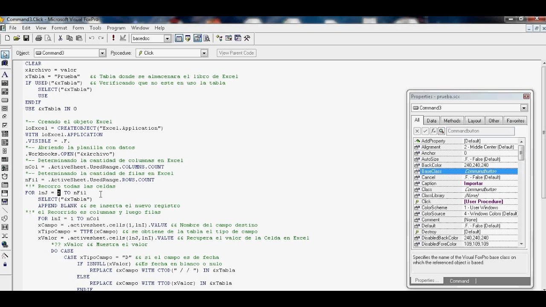Switch to the Data tab in Properties

click(x=432, y=121)
